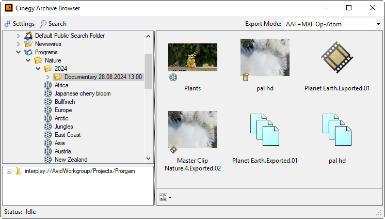Click the Documentary 28.08.2024 folder icon

[58, 77]
